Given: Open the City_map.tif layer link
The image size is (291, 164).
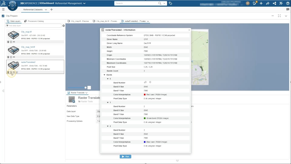Looking at the screenshot, I should click(x=26, y=32).
